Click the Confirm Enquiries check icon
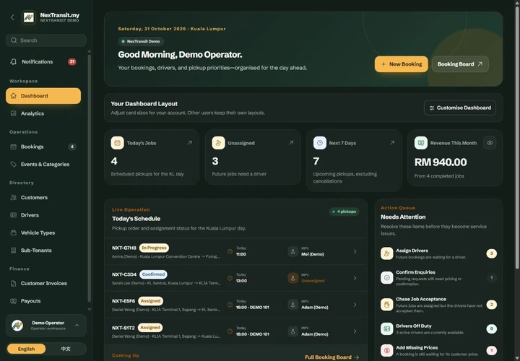 click(x=386, y=278)
